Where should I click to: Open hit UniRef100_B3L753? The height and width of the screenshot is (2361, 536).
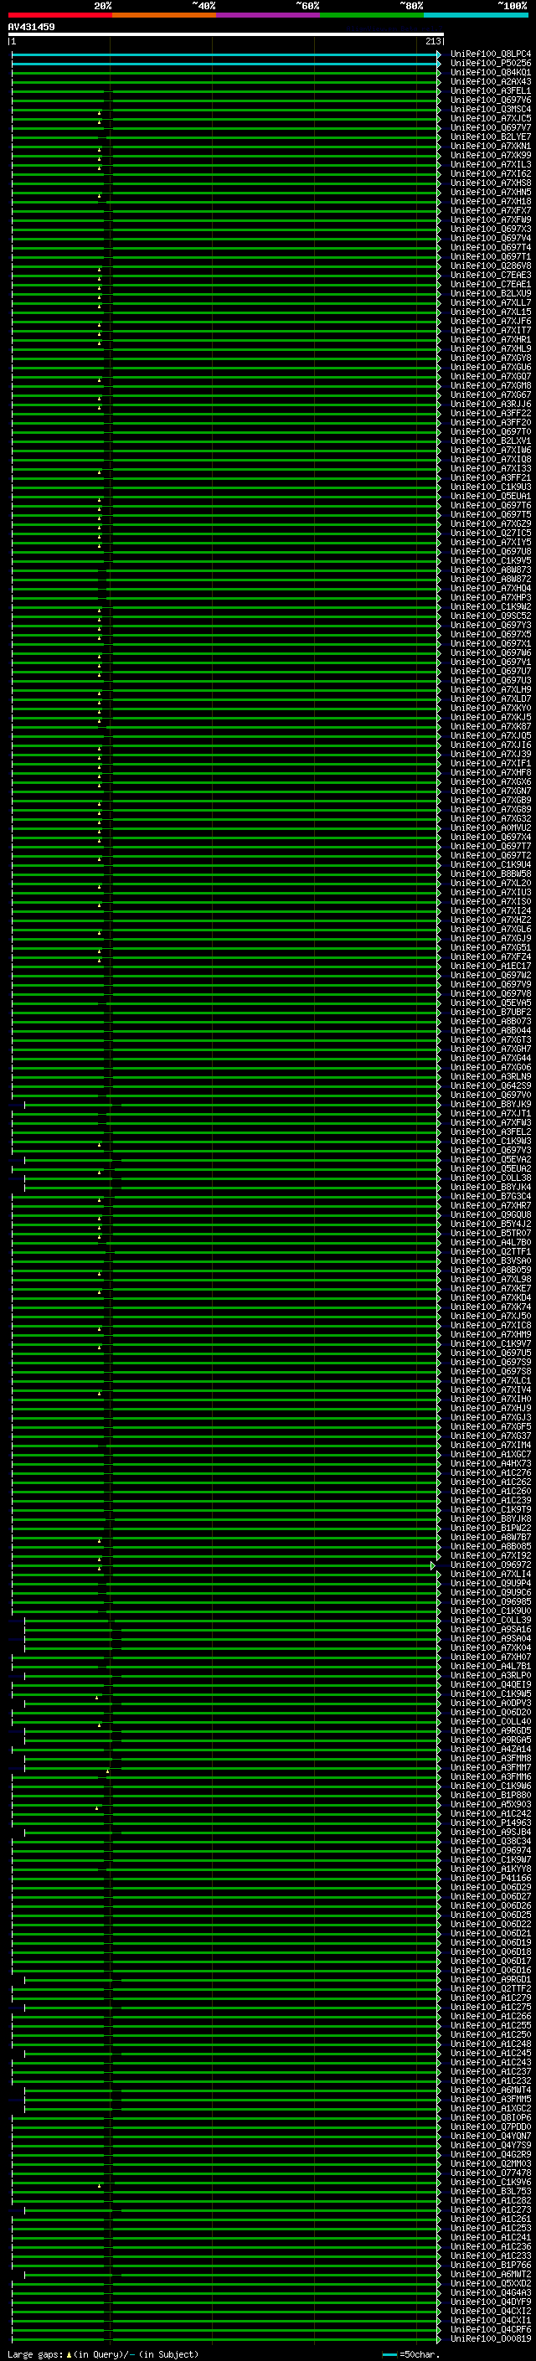pyautogui.click(x=477, y=2192)
